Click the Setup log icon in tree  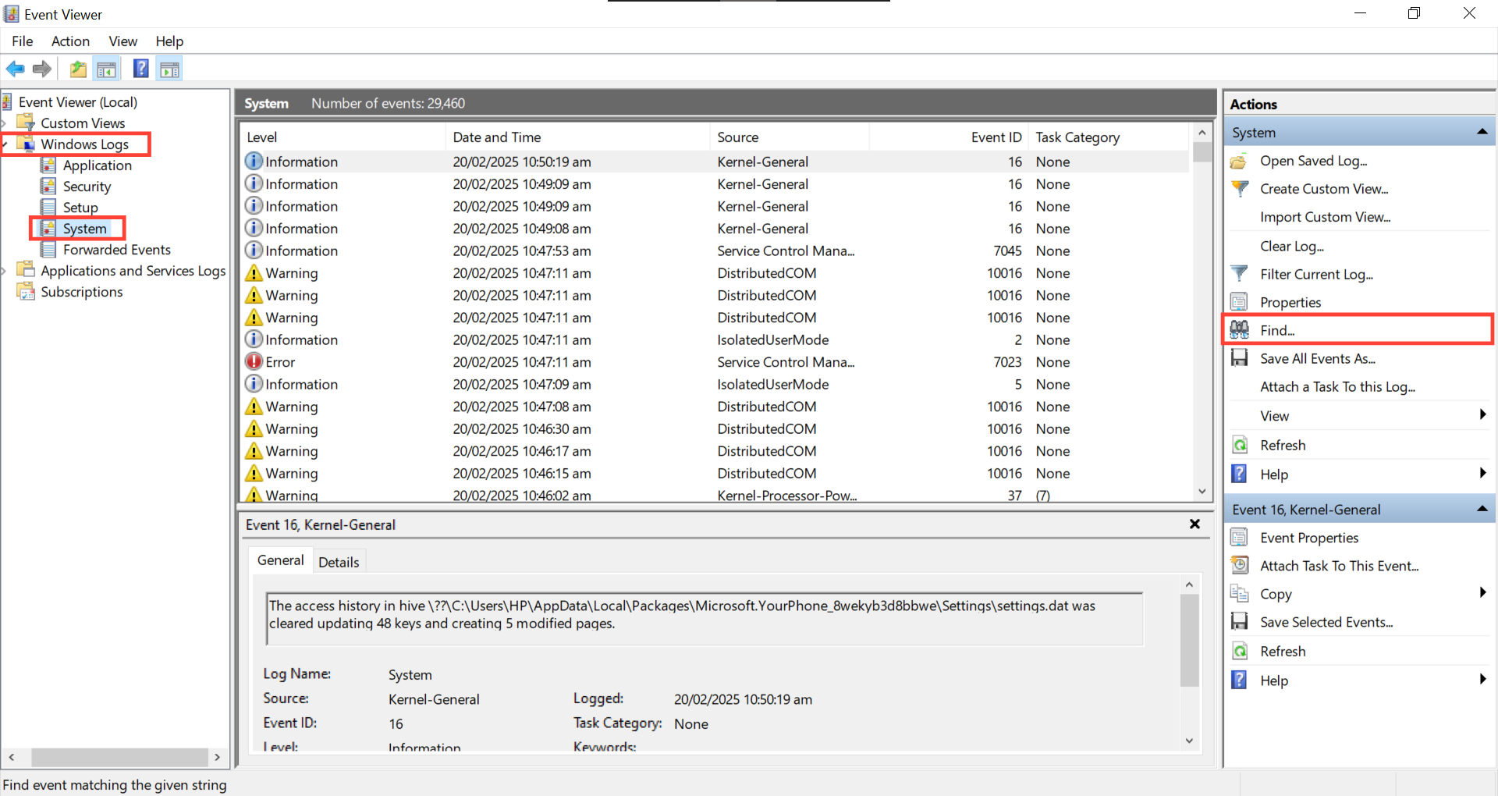(48, 208)
